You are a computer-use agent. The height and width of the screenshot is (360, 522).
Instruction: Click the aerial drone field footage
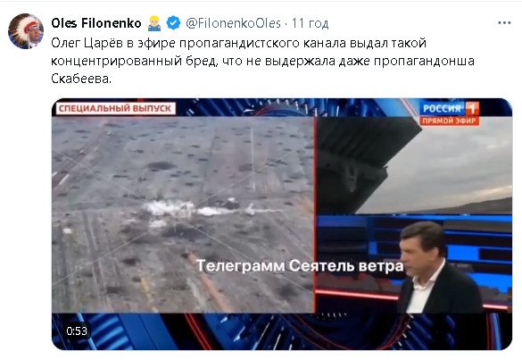pos(183,214)
